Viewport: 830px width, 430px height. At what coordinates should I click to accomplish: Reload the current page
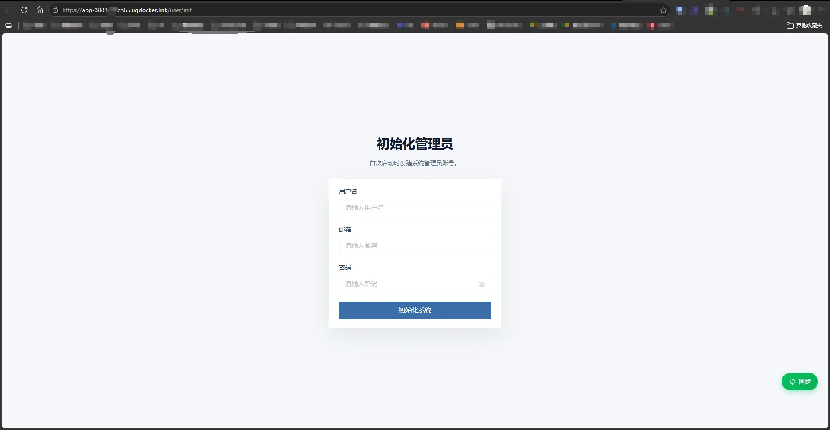(x=24, y=10)
